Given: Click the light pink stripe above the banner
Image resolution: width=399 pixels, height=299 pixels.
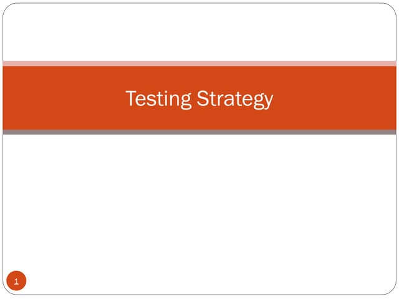Looking at the screenshot, I should [199, 64].
